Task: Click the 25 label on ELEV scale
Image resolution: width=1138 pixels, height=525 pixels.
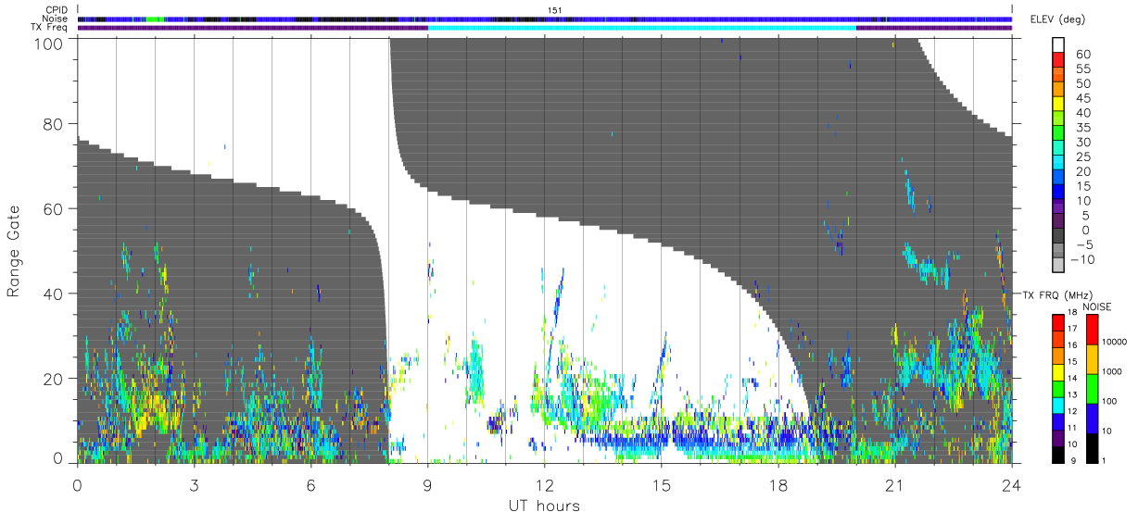Action: [1081, 157]
